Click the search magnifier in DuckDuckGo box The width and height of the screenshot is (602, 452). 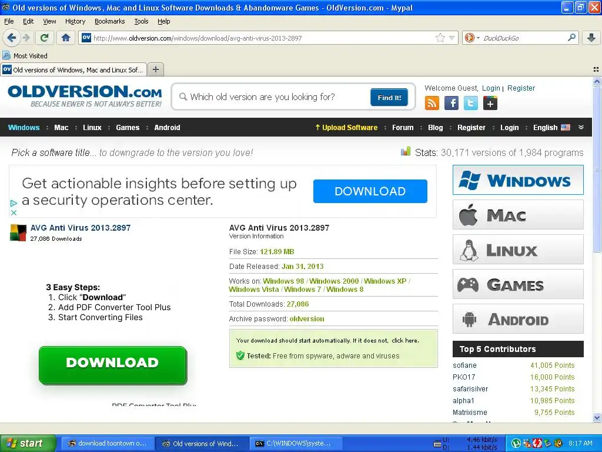pos(571,37)
